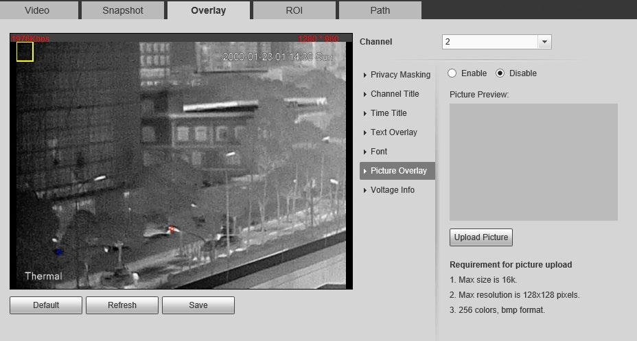Click the 'Max size is 16k' requirement text

[483, 280]
